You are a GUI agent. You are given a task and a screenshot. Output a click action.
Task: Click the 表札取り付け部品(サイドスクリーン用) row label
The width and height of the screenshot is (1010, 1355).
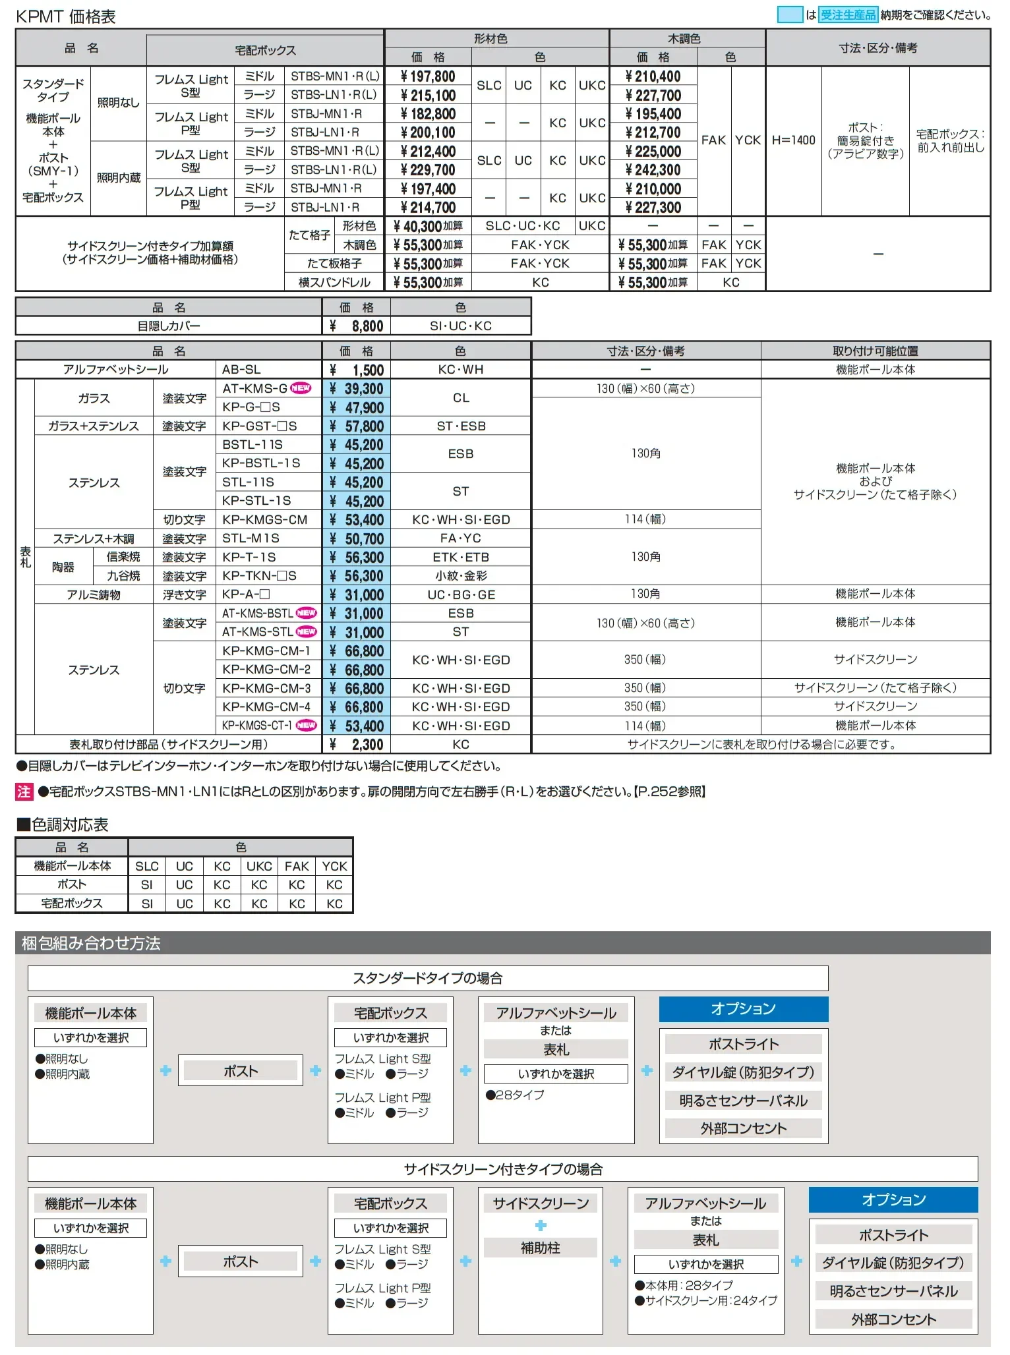[169, 745]
